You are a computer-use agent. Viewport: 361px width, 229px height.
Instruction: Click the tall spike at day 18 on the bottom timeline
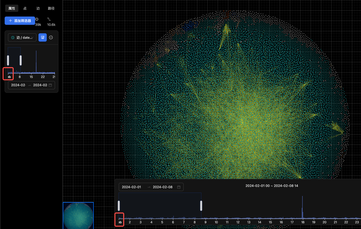click(x=302, y=207)
